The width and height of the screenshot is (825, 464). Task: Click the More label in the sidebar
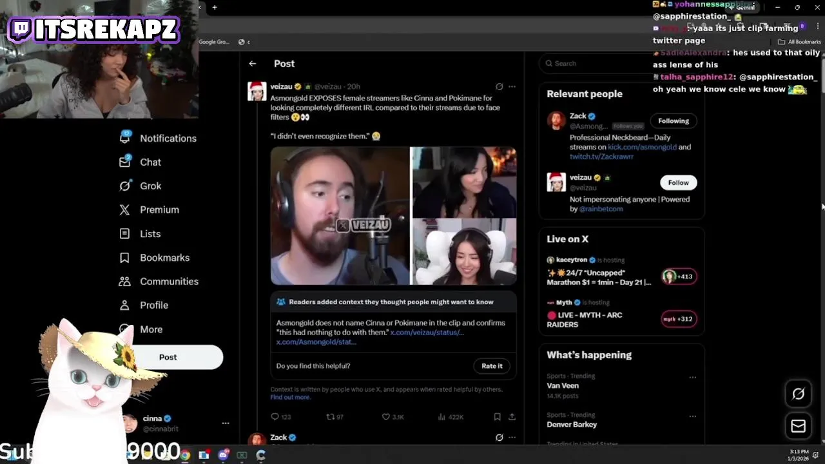[151, 329]
